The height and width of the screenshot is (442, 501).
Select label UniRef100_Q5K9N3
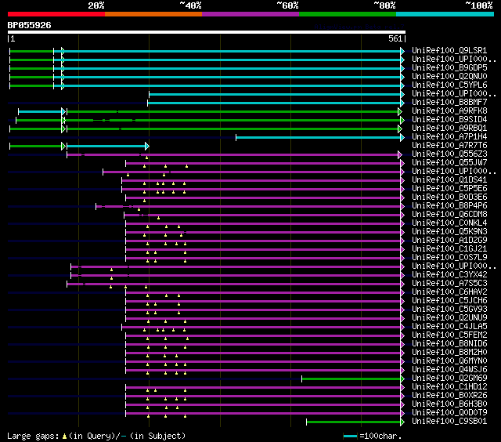449,232
